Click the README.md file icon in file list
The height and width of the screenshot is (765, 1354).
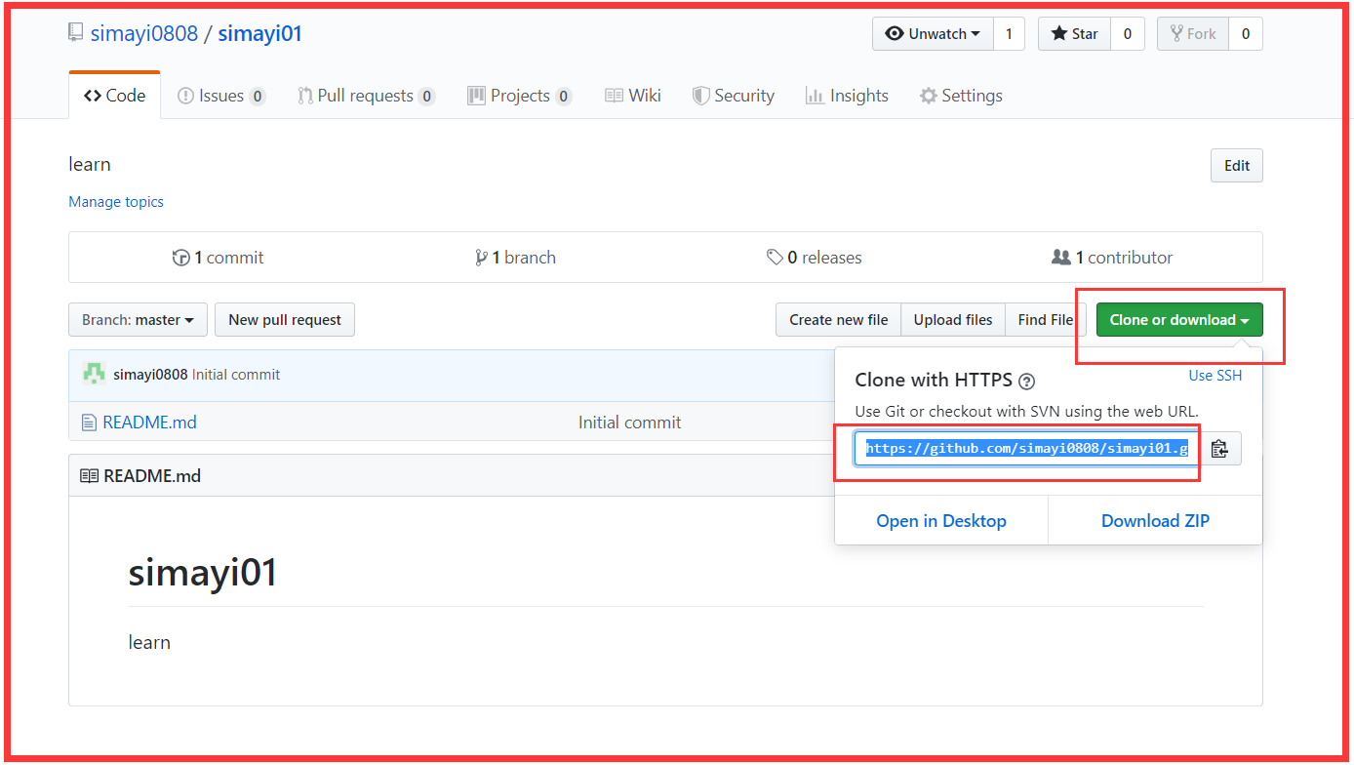pyautogui.click(x=88, y=423)
